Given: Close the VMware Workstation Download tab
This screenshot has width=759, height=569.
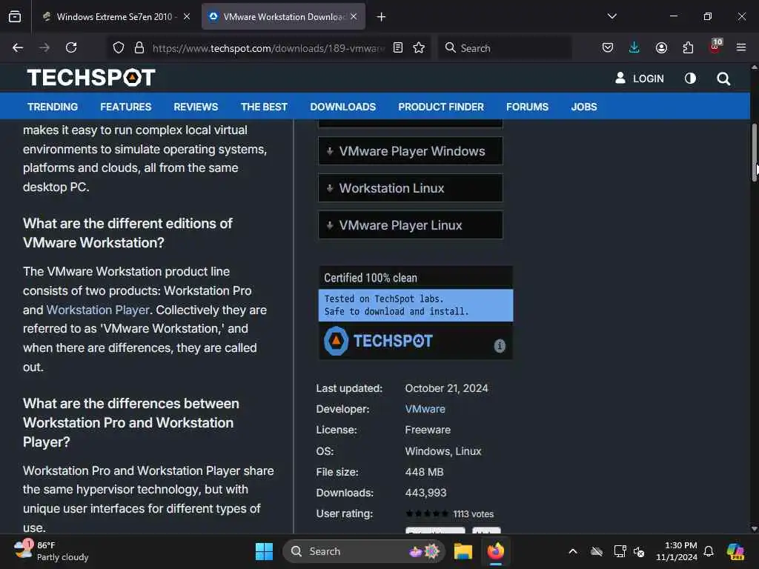Looking at the screenshot, I should 354,16.
